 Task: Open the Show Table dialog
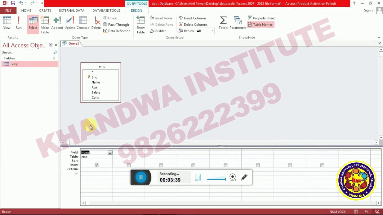(x=141, y=25)
